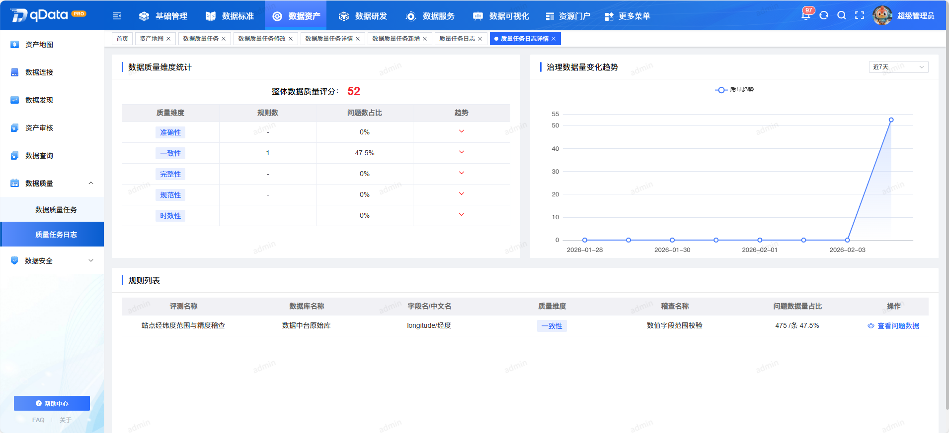Open the 关于 link
949x433 pixels.
[x=66, y=420]
